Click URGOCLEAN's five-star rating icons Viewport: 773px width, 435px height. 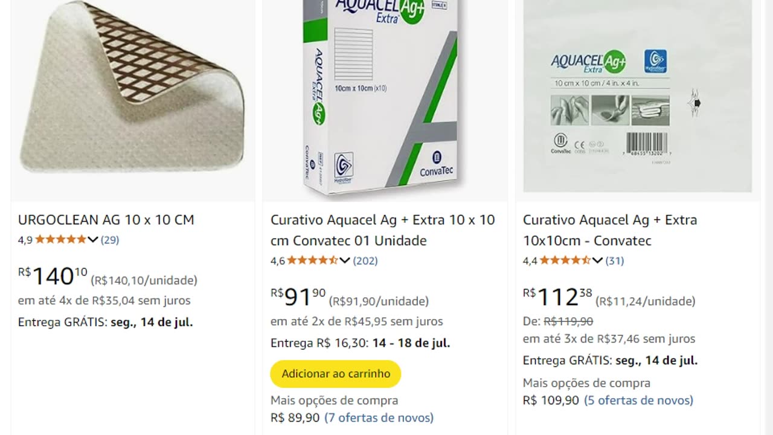click(60, 240)
